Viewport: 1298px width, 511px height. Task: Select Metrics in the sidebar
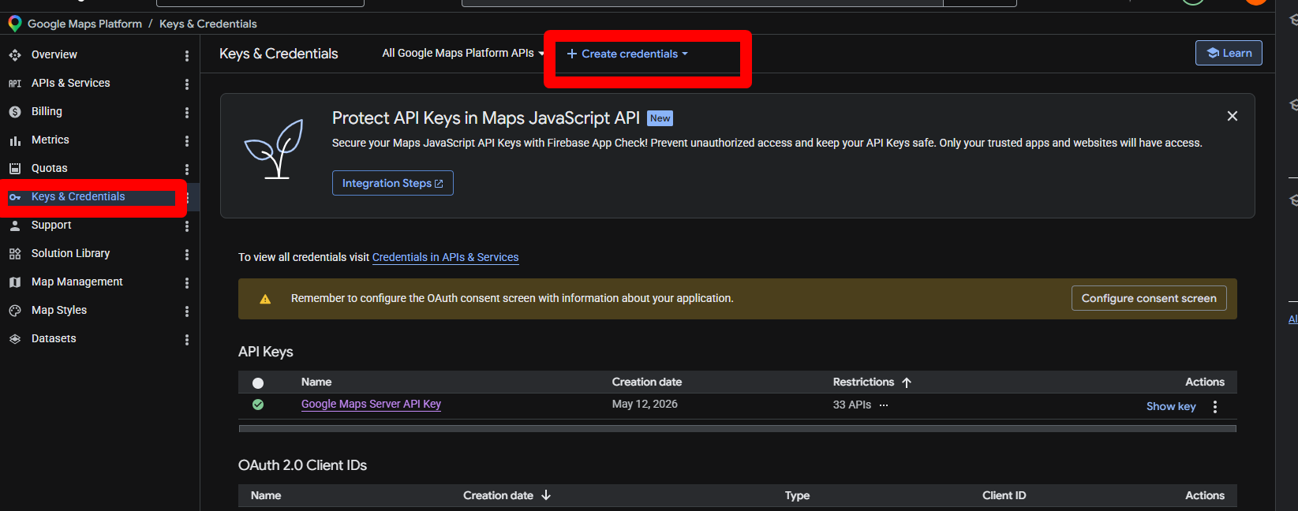(50, 140)
